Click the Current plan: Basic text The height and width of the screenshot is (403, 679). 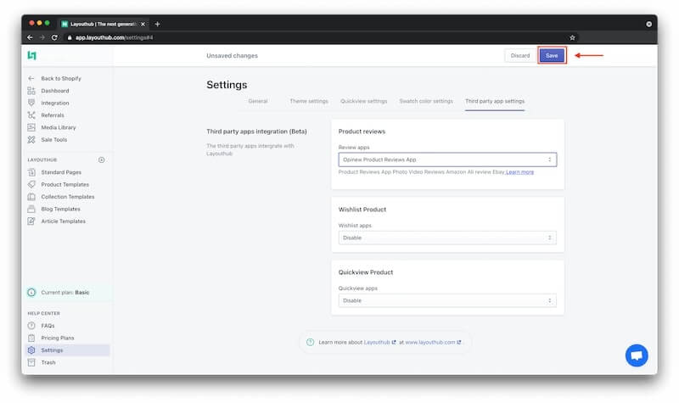click(65, 292)
